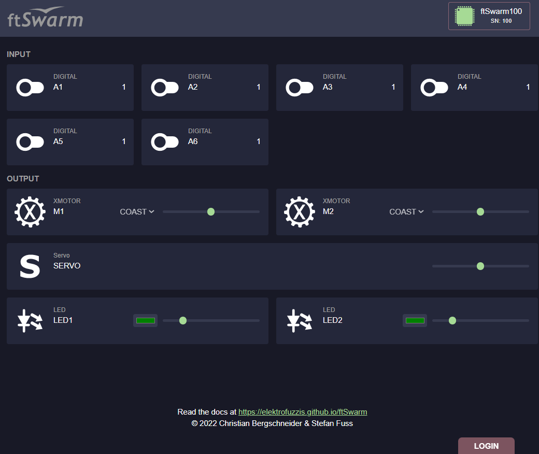
Task: Toggle the digital input A6 switch
Action: click(x=164, y=141)
